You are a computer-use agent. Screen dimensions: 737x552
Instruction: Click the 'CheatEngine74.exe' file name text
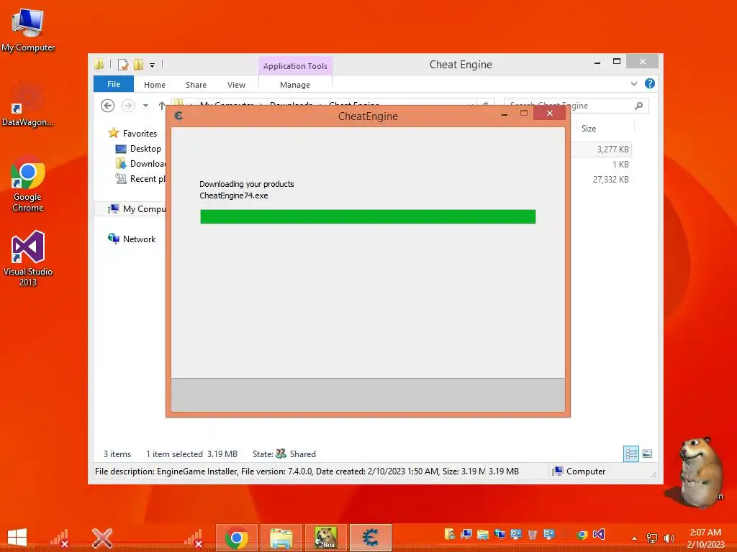coord(234,195)
